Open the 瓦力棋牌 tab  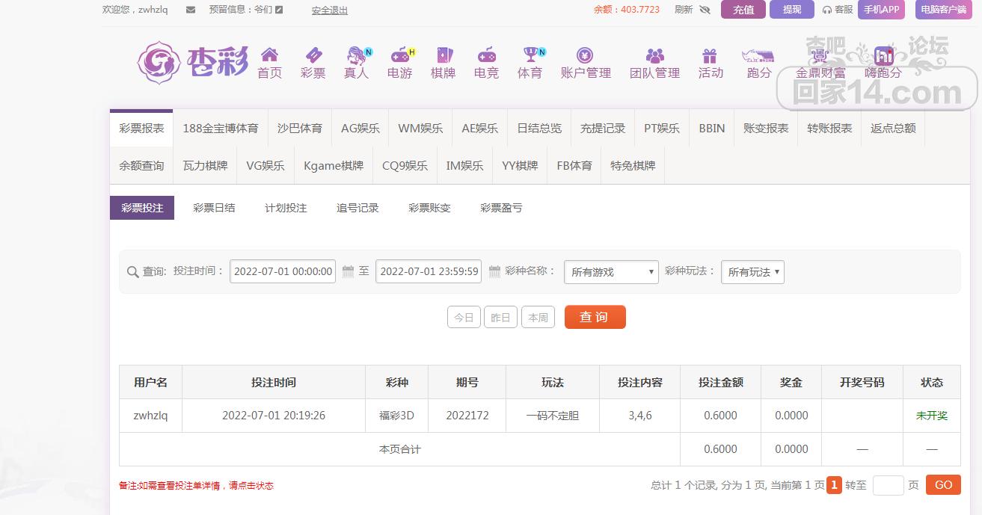(x=205, y=165)
